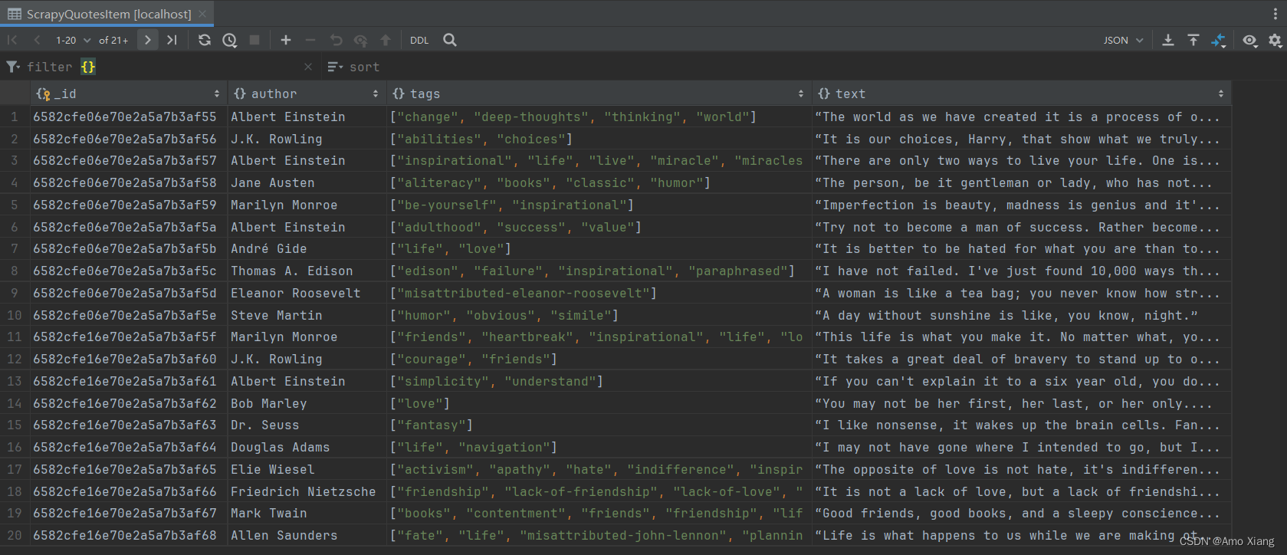Select row number 1 in the gutter
This screenshot has width=1287, height=555.
(15, 117)
